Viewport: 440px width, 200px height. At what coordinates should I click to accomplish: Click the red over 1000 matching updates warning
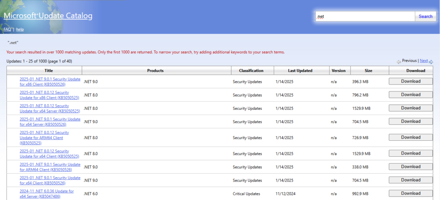(146, 52)
